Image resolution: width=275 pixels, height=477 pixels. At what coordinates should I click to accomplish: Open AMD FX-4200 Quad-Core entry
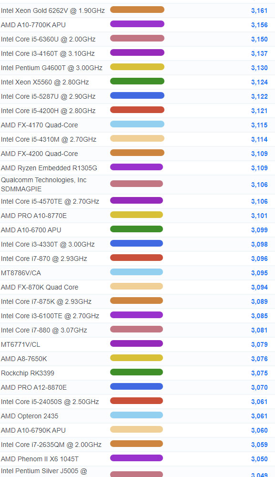pyautogui.click(x=39, y=154)
